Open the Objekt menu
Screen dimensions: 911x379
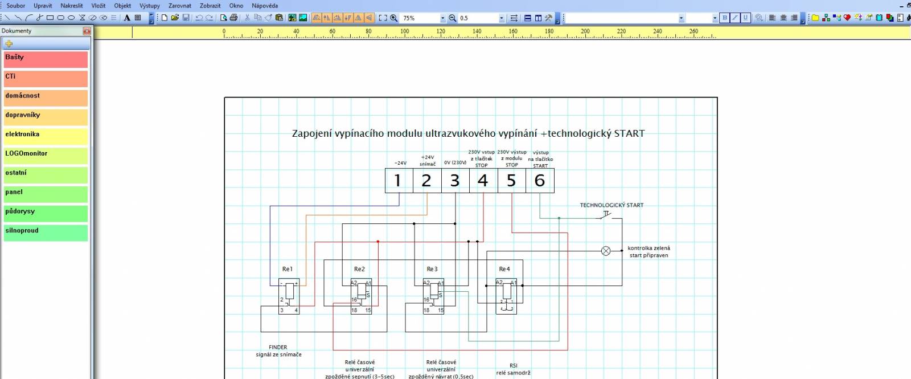coord(122,6)
